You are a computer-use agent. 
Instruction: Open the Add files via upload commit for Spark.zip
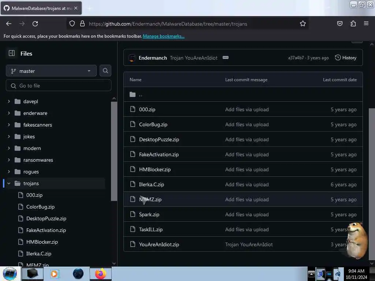tap(247, 214)
